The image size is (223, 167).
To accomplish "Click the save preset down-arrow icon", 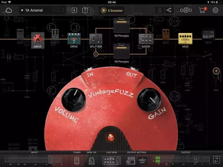I will (x=74, y=10).
